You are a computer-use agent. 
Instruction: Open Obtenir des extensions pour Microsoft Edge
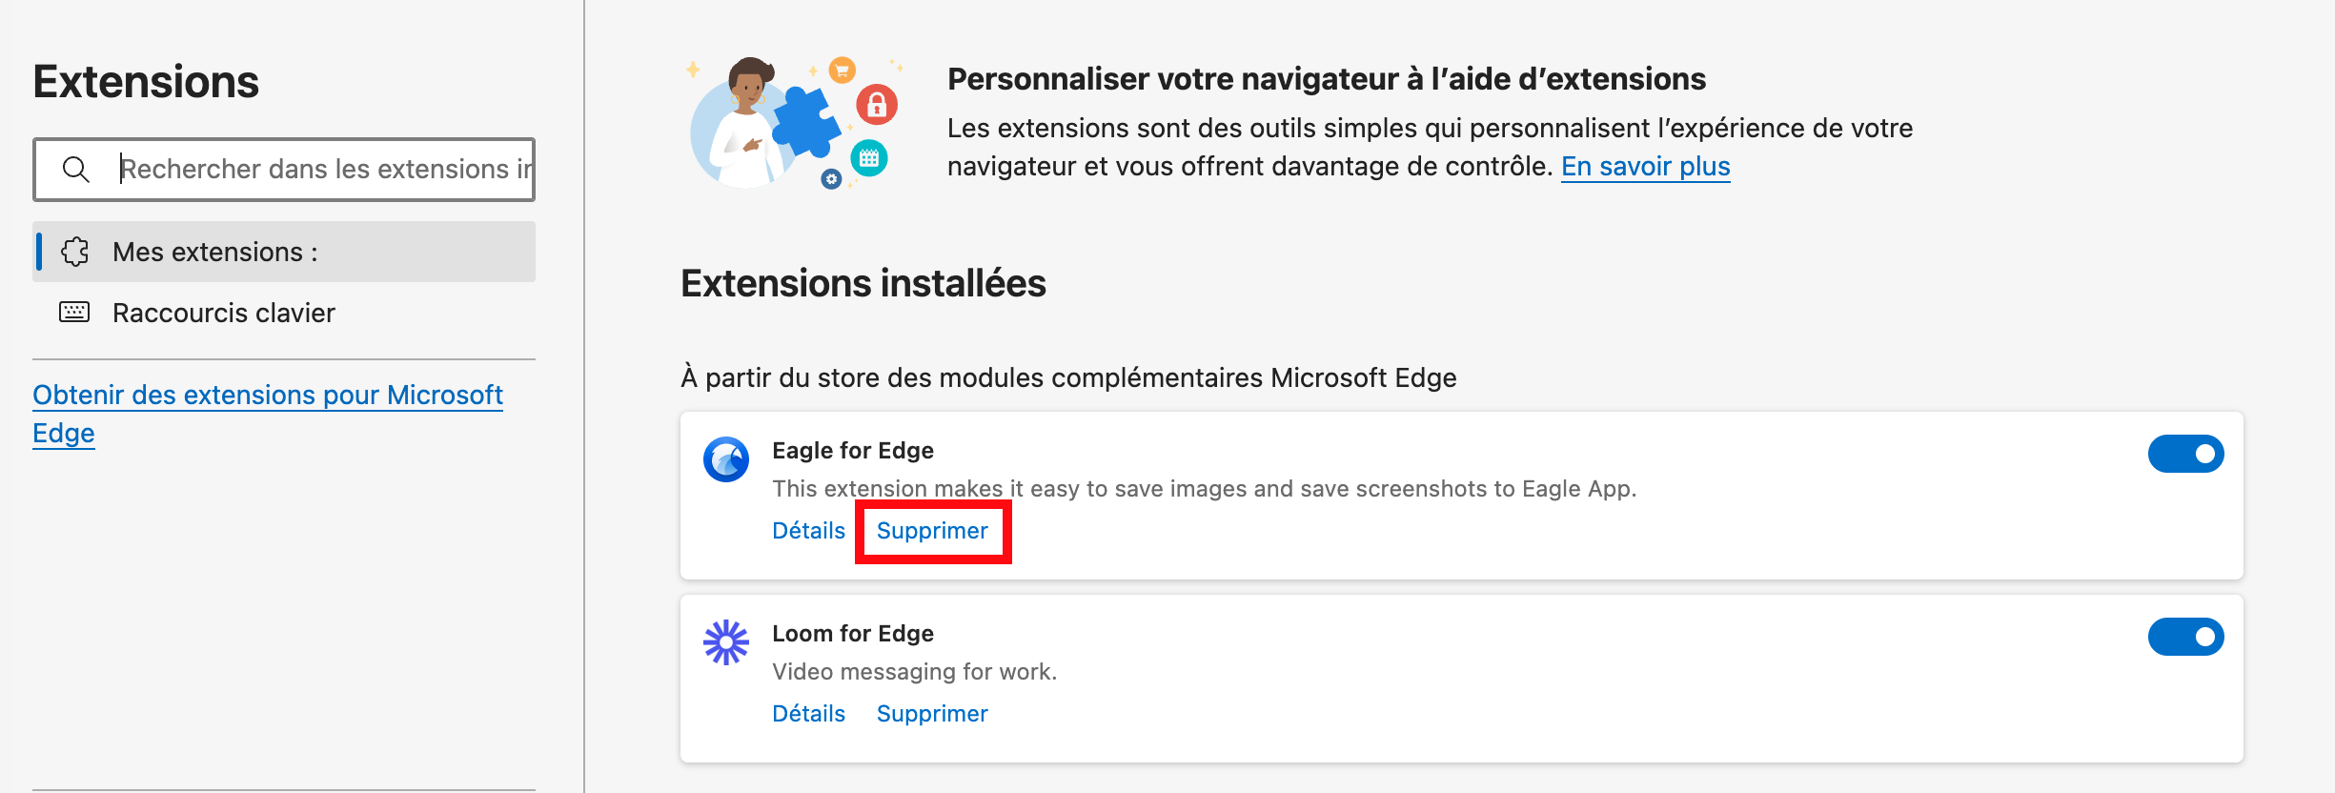click(268, 414)
